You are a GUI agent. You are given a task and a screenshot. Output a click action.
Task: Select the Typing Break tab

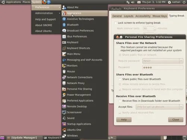(177, 16)
